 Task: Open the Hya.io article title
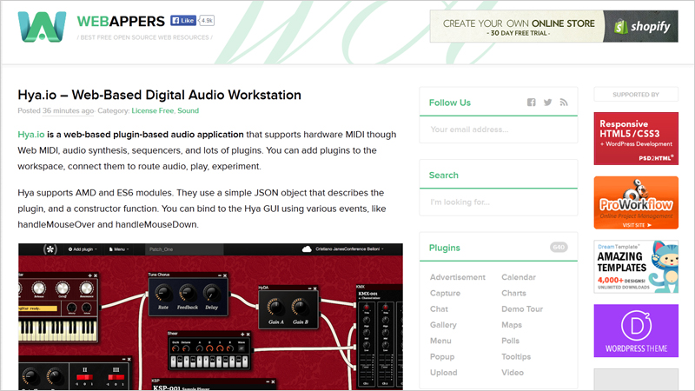pyautogui.click(x=159, y=95)
